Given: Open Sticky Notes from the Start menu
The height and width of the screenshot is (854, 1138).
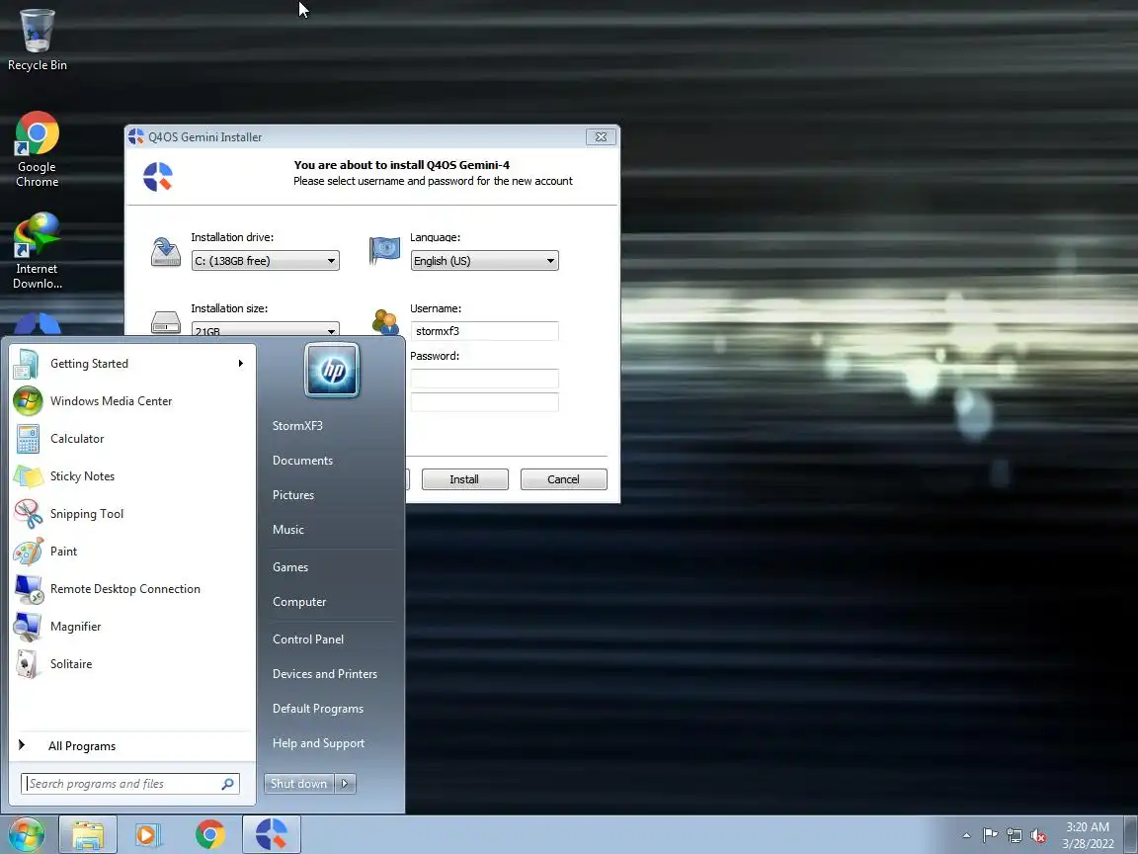Looking at the screenshot, I should click(130, 476).
